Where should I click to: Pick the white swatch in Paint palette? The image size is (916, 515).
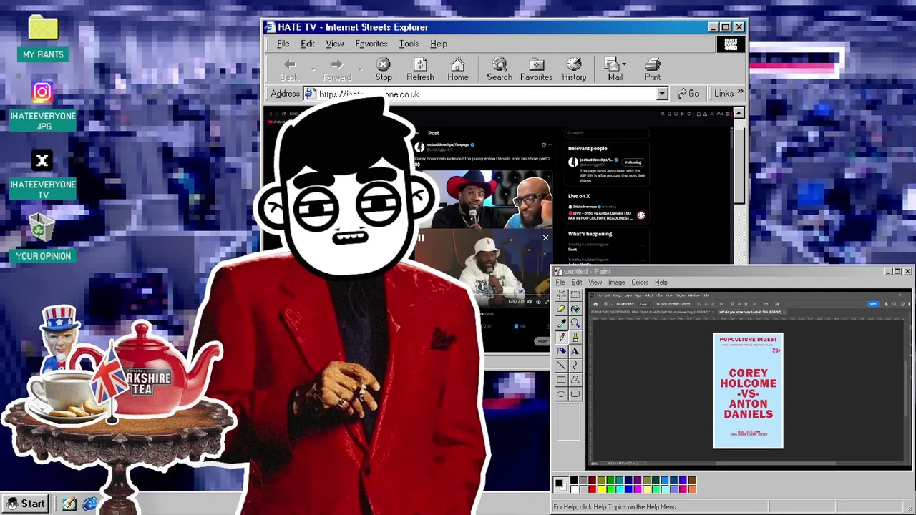click(x=574, y=489)
